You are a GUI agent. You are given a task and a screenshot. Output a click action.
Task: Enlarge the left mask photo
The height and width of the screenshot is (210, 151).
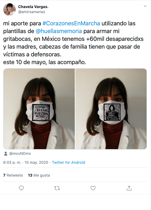click(x=39, y=109)
